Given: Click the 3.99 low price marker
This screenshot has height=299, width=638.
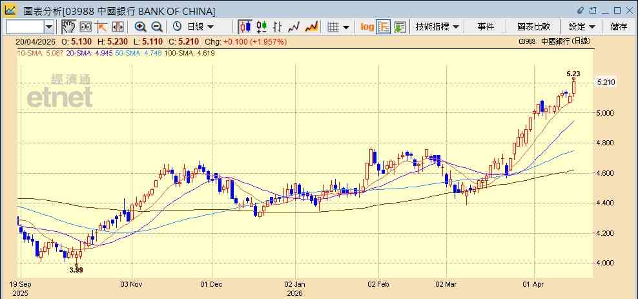Looking at the screenshot, I should tap(76, 270).
